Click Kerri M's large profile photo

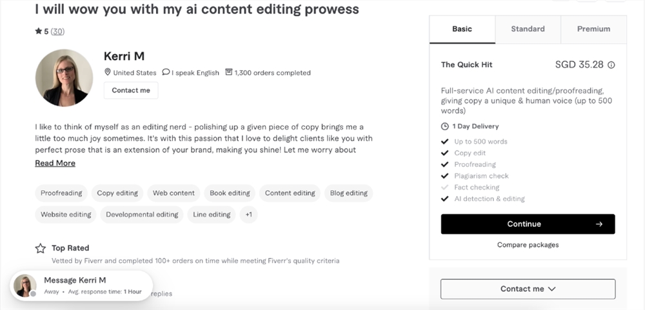(64, 78)
